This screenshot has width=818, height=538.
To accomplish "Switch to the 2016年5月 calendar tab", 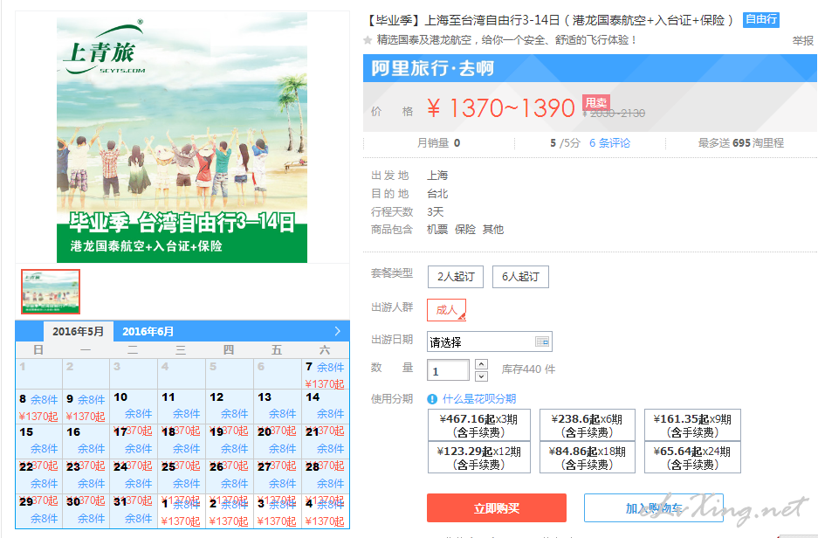I will pyautogui.click(x=79, y=331).
